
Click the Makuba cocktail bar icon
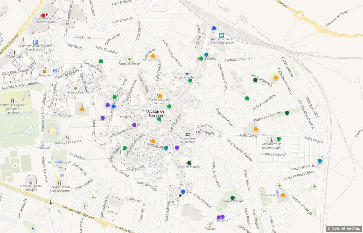[210, 224]
